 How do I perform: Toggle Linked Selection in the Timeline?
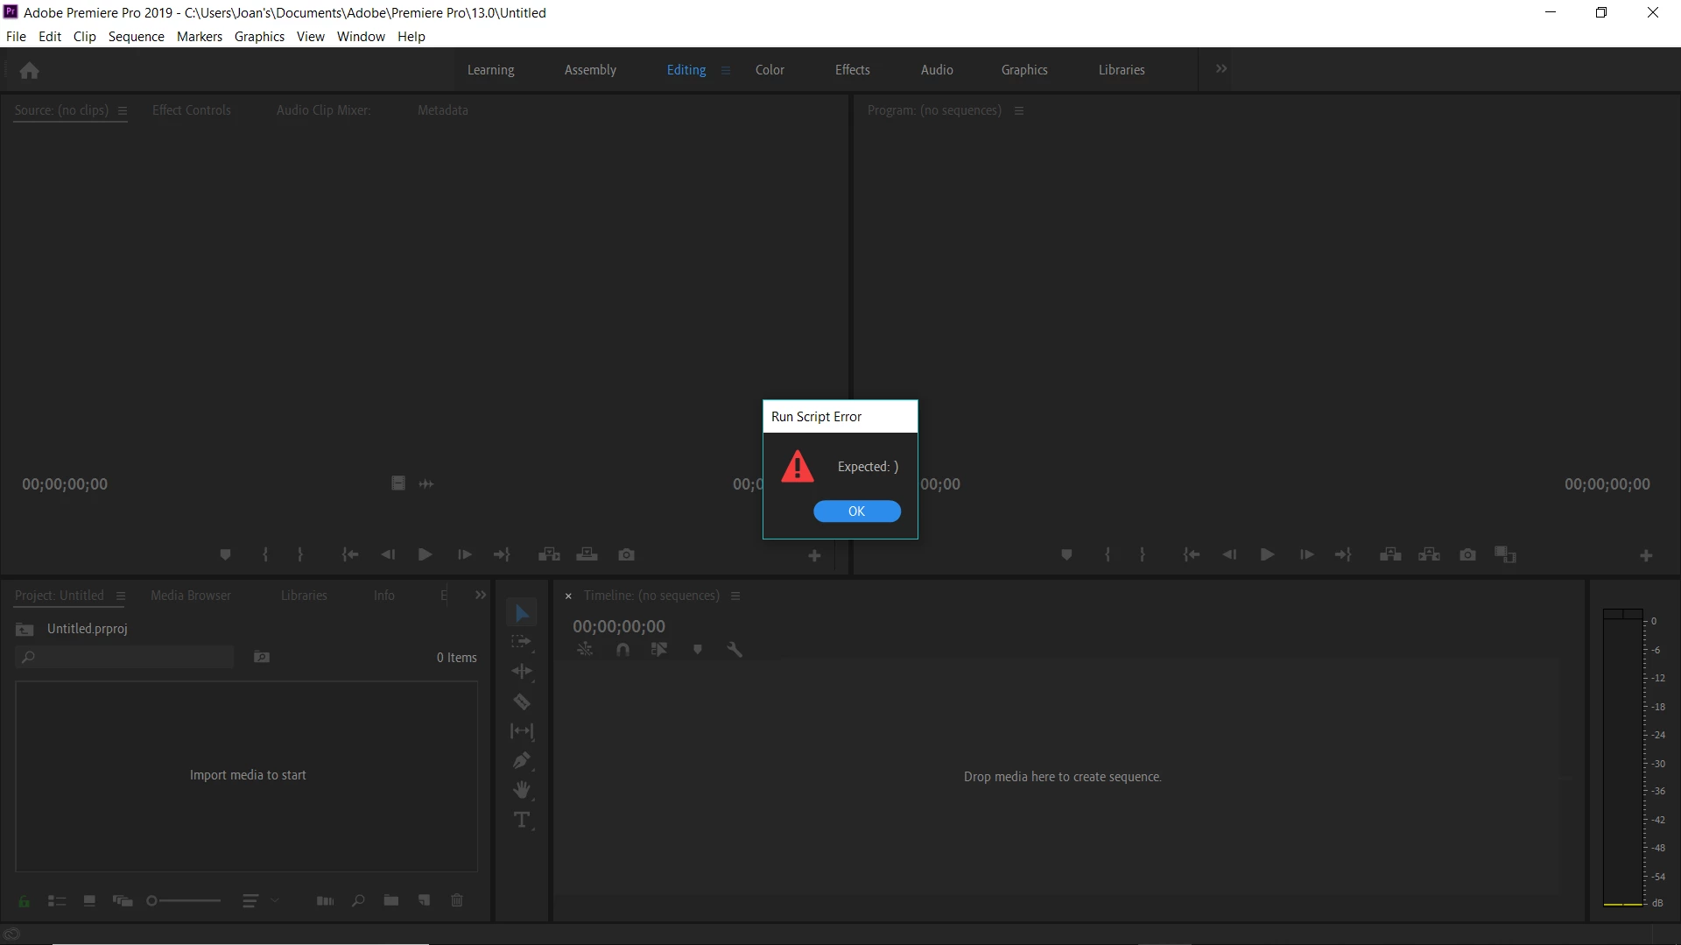[x=659, y=650]
